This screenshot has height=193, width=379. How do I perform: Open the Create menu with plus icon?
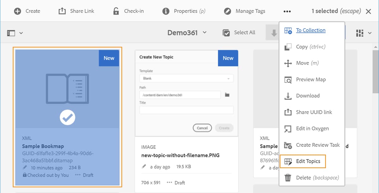tap(17, 11)
